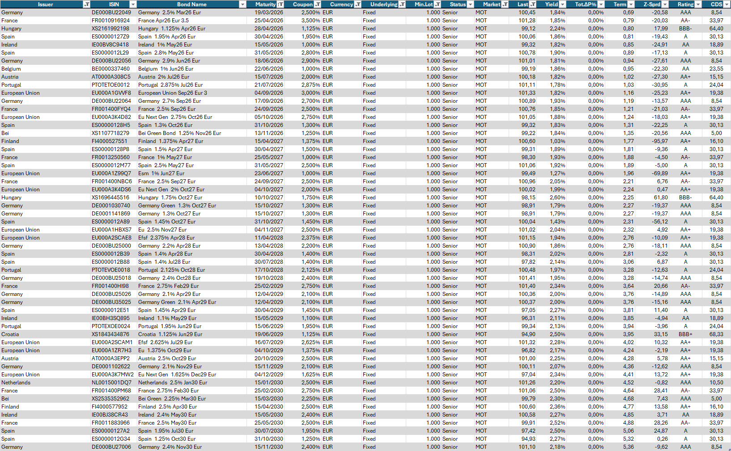Click the Last column filter icon
This screenshot has height=451, width=731.
click(x=533, y=4)
